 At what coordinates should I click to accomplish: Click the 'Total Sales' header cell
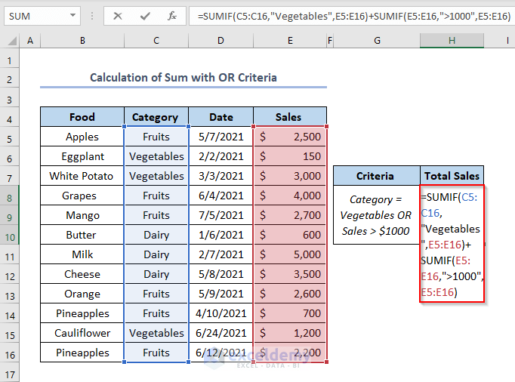pyautogui.click(x=452, y=176)
